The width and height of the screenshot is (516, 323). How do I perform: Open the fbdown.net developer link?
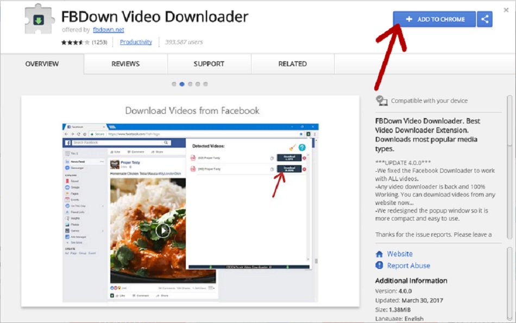pos(108,30)
